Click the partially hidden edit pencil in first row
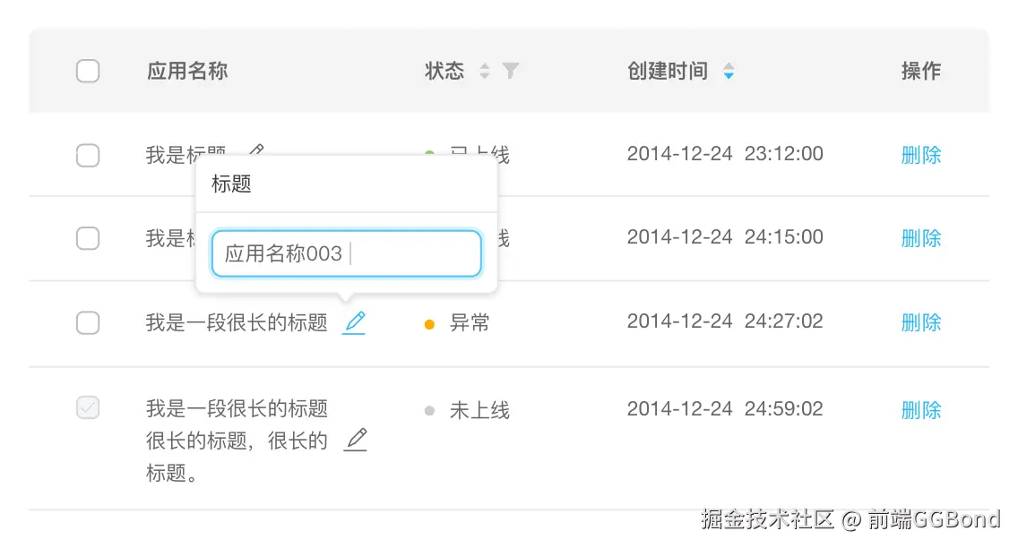Screen dimensions: 1018x548 [256, 150]
